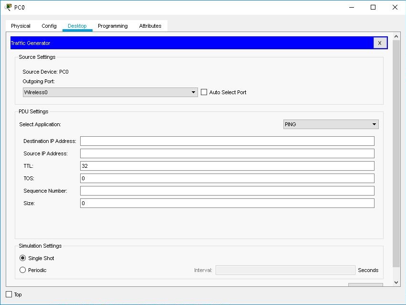Select the Programming tab
The height and width of the screenshot is (305, 406).
tap(112, 26)
